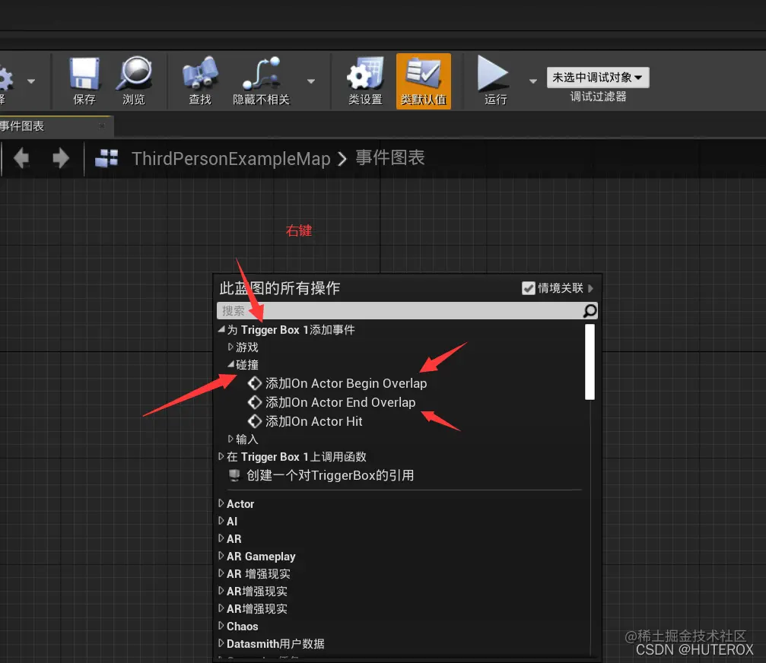Image resolution: width=766 pixels, height=663 pixels.
Task: Click Event Graph (事件图表) in the breadcrumb
Action: pos(389,157)
